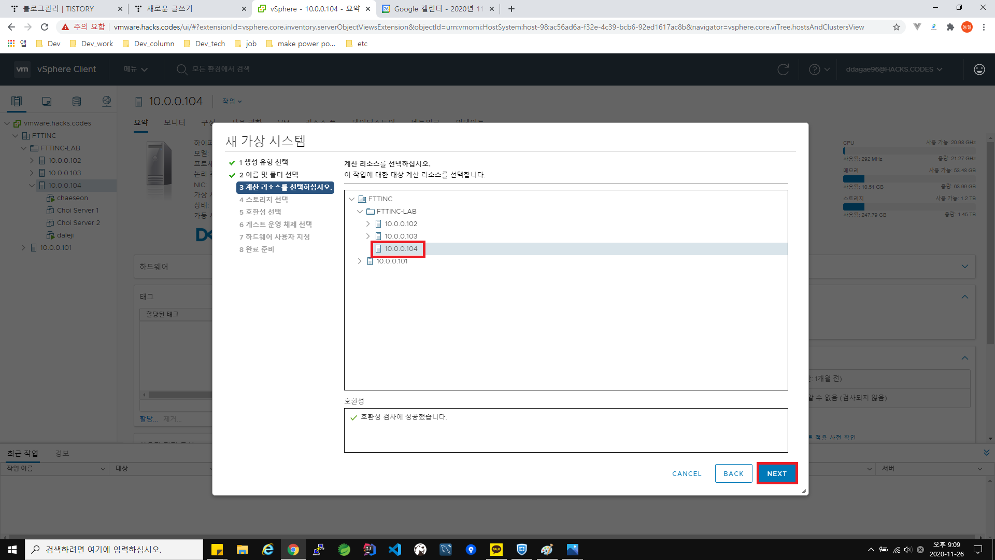Click the global search field
995x560 pixels.
tap(220, 69)
